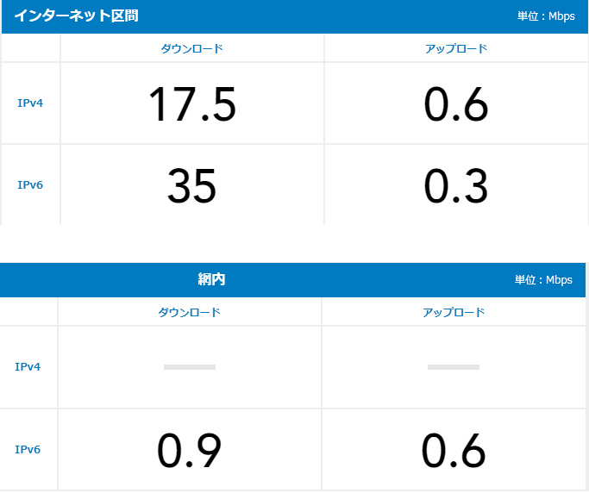Image resolution: width=589 pixels, height=493 pixels.
Task: Click the IPv4 row label under インターネット区間
Action: 30,103
